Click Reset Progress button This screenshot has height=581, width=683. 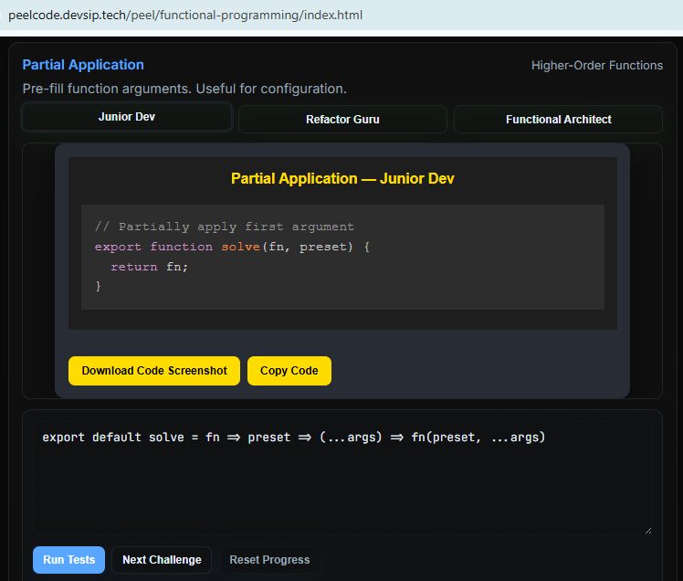[x=269, y=560]
